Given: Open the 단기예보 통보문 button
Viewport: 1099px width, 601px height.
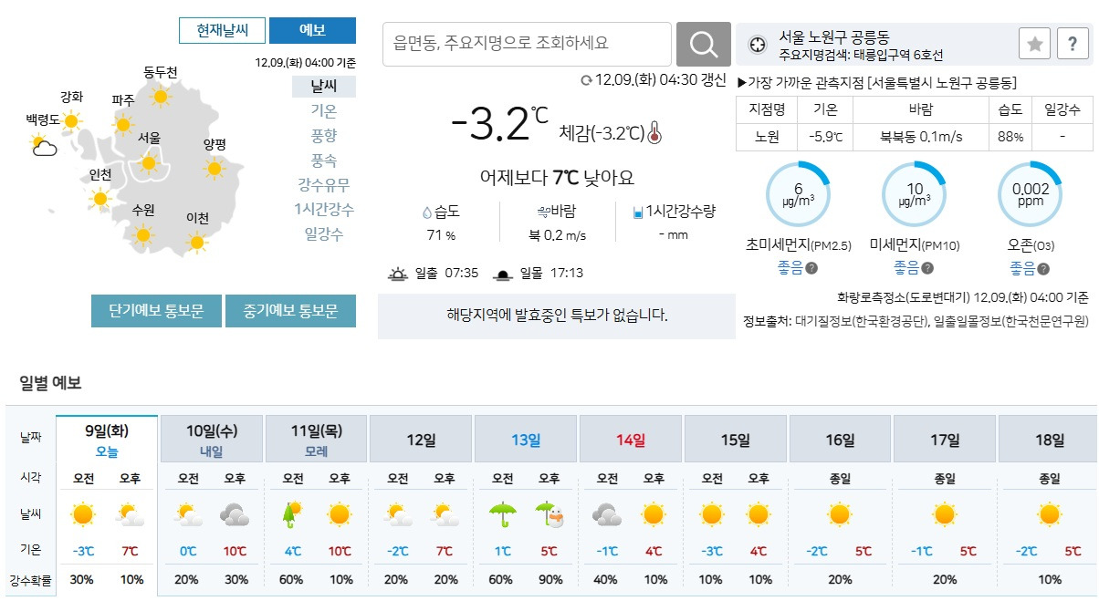Looking at the screenshot, I should (156, 311).
